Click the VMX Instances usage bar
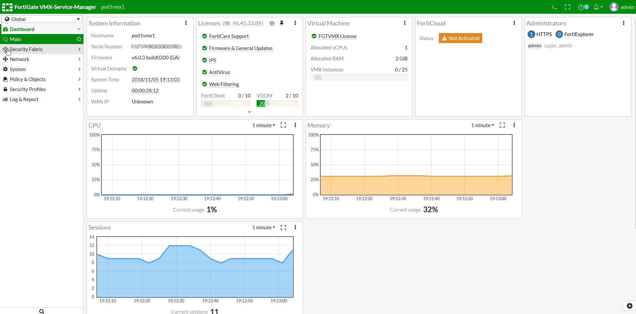 point(359,78)
